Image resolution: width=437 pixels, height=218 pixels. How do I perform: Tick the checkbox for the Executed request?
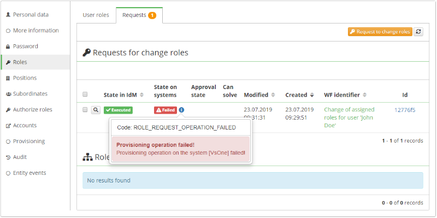click(85, 110)
